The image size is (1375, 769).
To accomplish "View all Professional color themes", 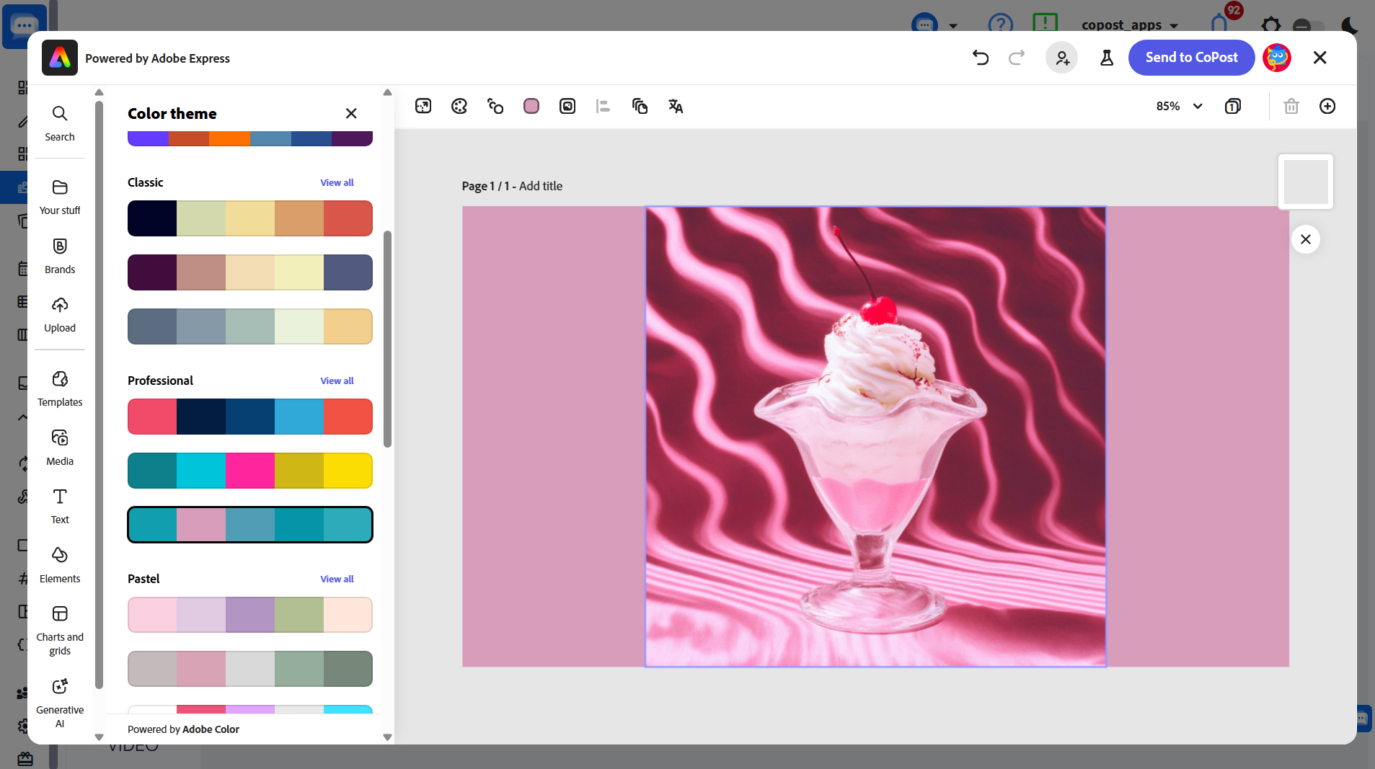I will (x=337, y=381).
